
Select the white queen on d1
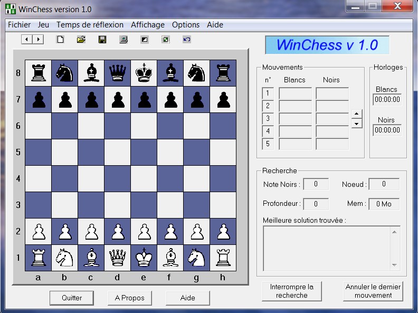pyautogui.click(x=118, y=258)
